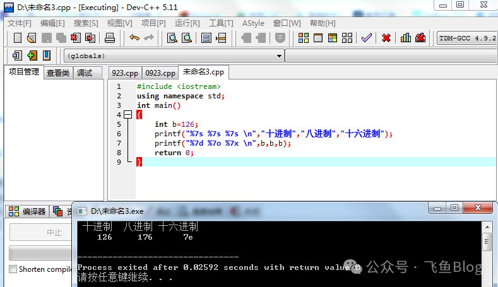The image size is (498, 287).
Task: Open the (globals) class dropdown
Action: [x=174, y=56]
